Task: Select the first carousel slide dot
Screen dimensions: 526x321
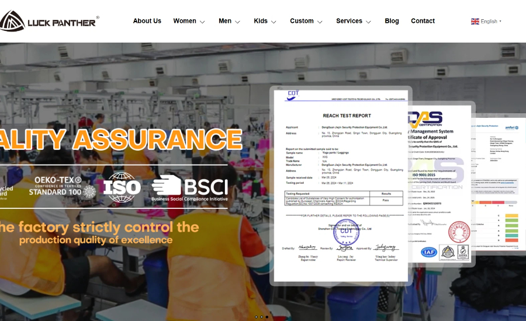Action: [x=257, y=317]
